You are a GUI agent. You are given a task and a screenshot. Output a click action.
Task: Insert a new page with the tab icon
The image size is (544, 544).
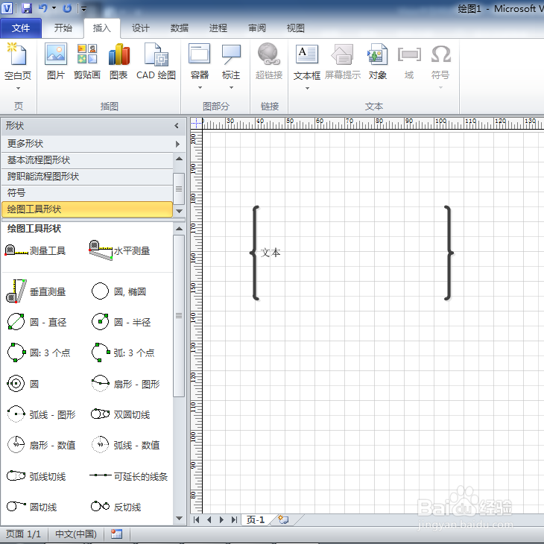[283, 519]
